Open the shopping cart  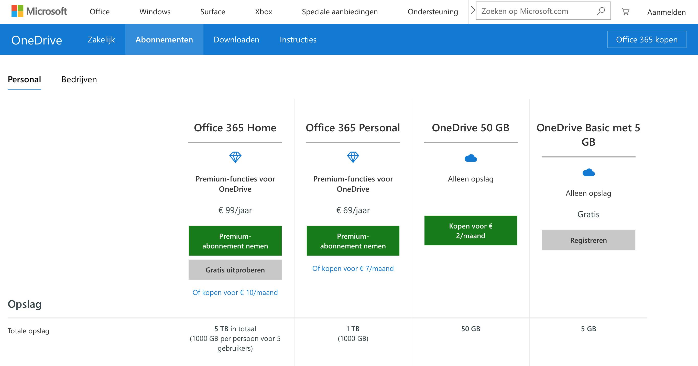point(625,12)
